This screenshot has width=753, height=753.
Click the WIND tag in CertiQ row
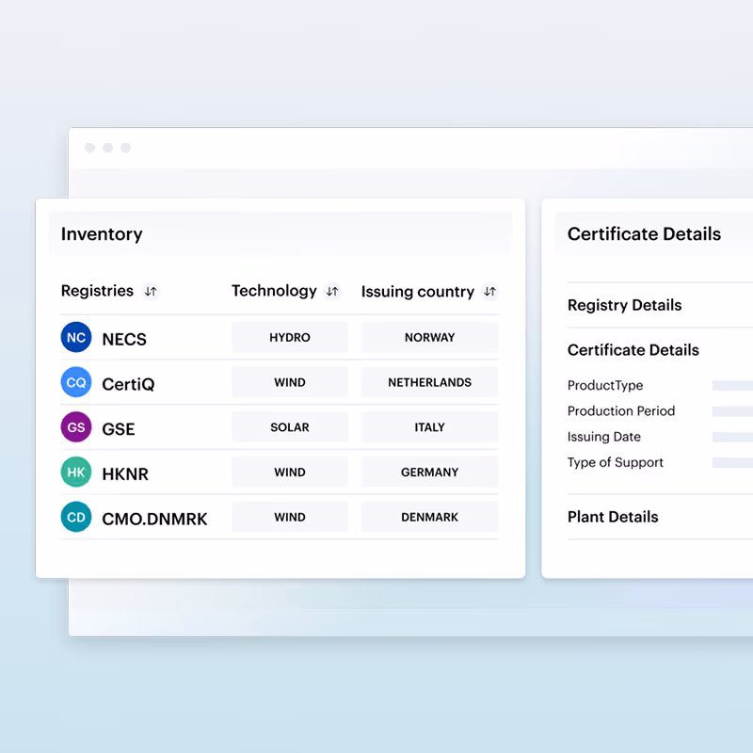[290, 382]
